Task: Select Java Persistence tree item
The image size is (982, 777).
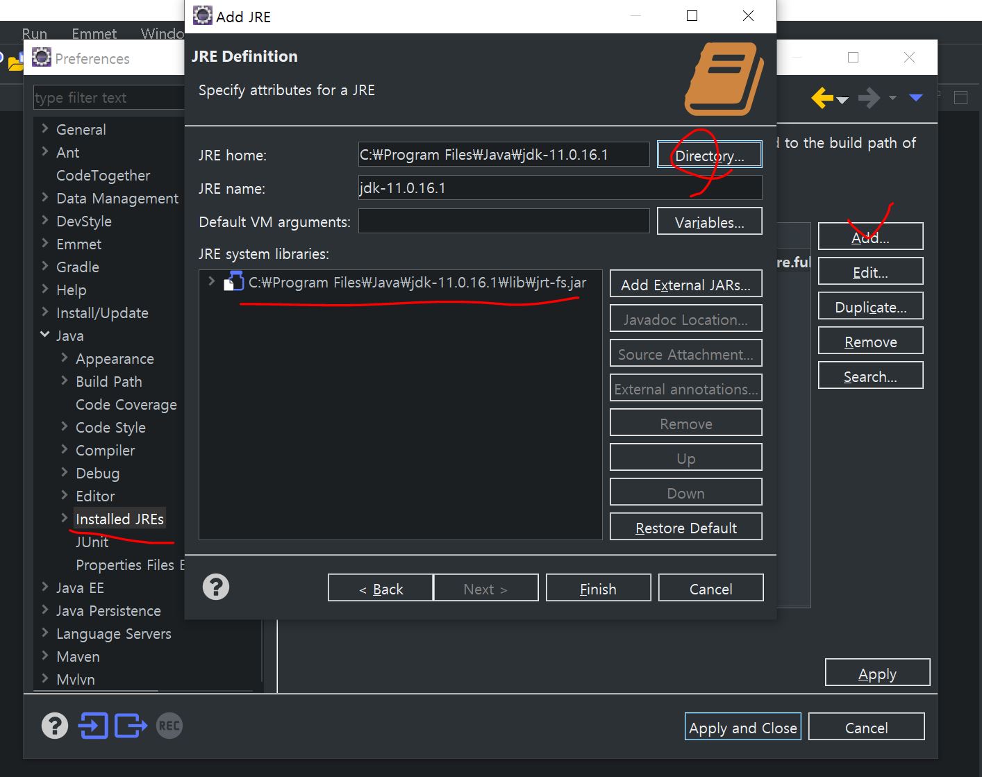Action: pyautogui.click(x=108, y=610)
